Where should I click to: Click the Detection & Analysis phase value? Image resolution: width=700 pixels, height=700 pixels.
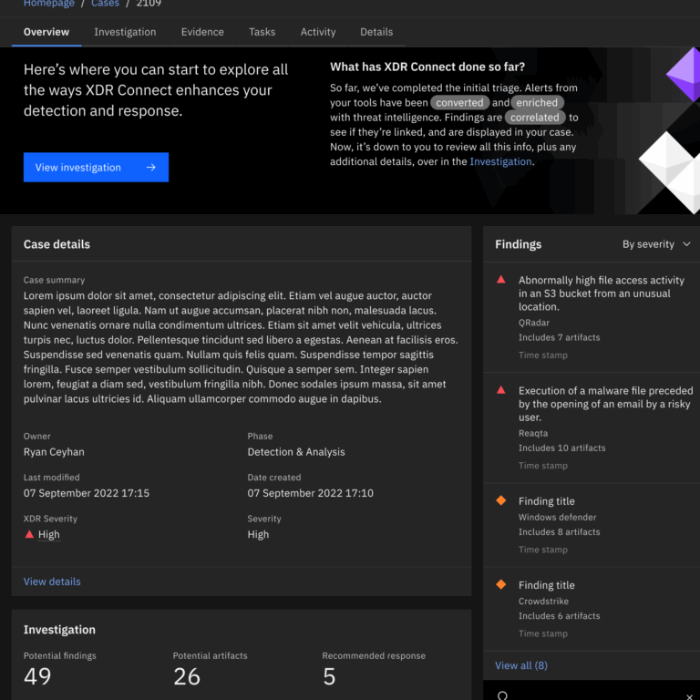pyautogui.click(x=296, y=452)
